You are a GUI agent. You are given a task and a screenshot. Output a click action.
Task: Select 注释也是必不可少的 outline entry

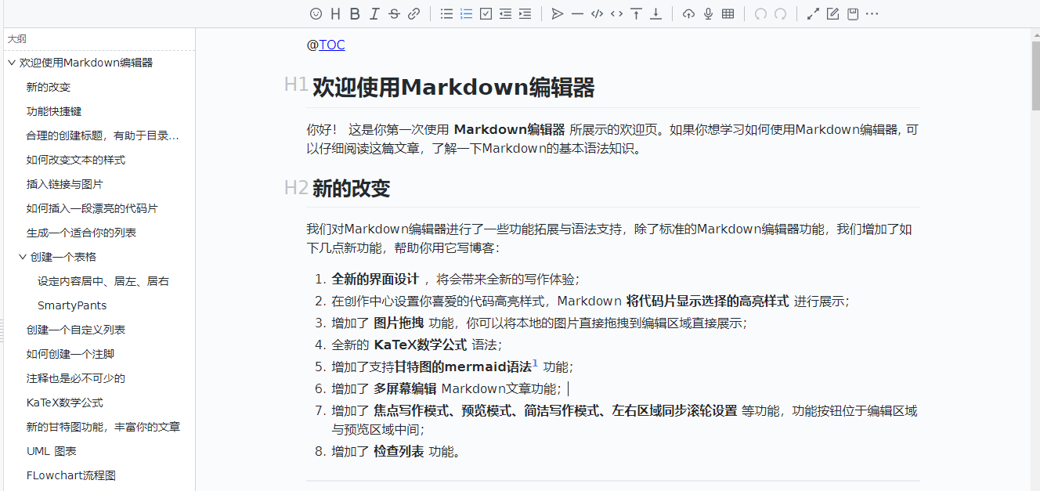point(76,378)
